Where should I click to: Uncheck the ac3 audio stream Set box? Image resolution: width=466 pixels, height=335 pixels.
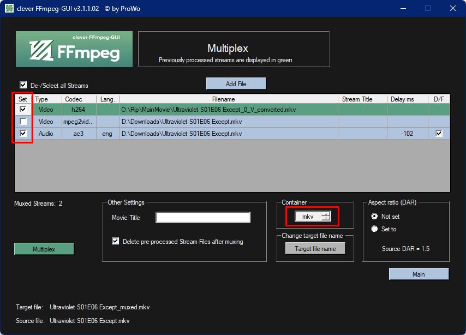23,133
